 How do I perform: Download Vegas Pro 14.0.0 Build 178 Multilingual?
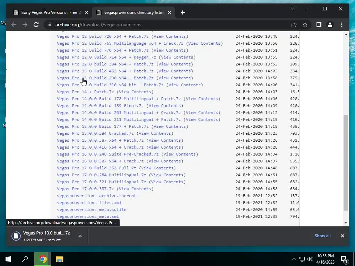[x=119, y=99]
